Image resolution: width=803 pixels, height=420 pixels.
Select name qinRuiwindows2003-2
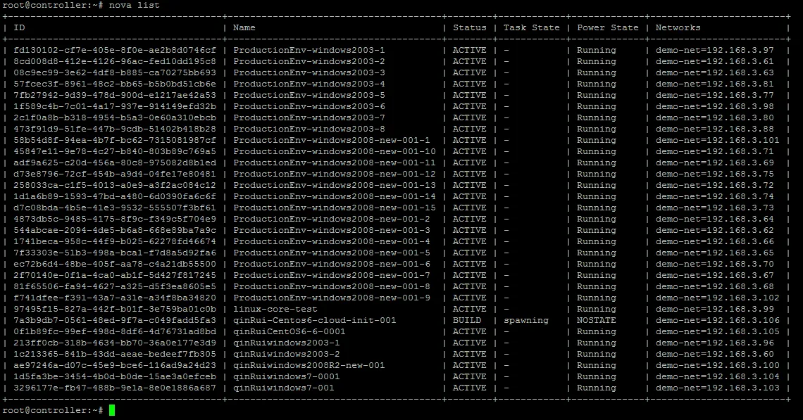tap(286, 354)
